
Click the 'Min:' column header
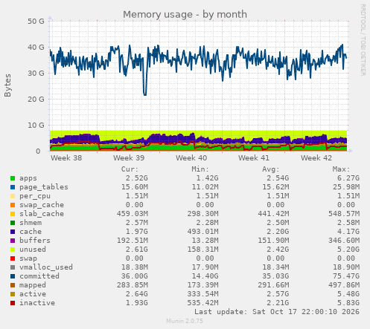(200, 169)
